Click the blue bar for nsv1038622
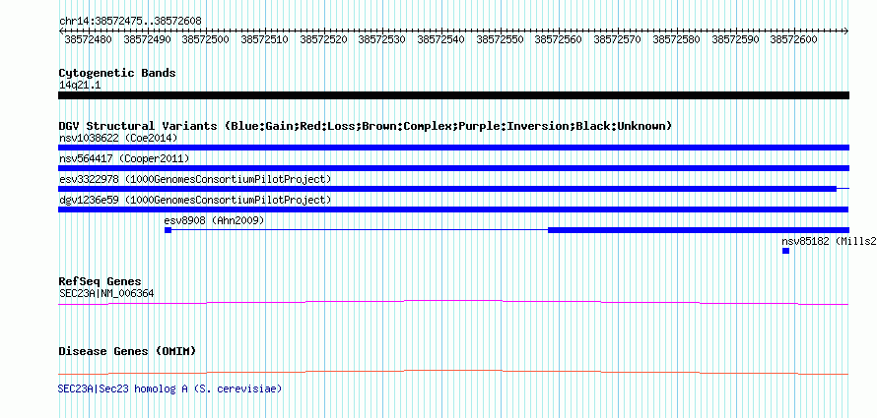 point(453,148)
